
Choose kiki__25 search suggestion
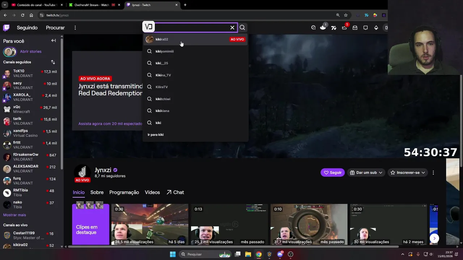pyautogui.click(x=195, y=63)
